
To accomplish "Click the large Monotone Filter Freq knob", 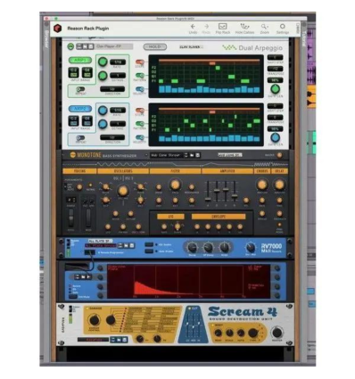I will point(175,185).
